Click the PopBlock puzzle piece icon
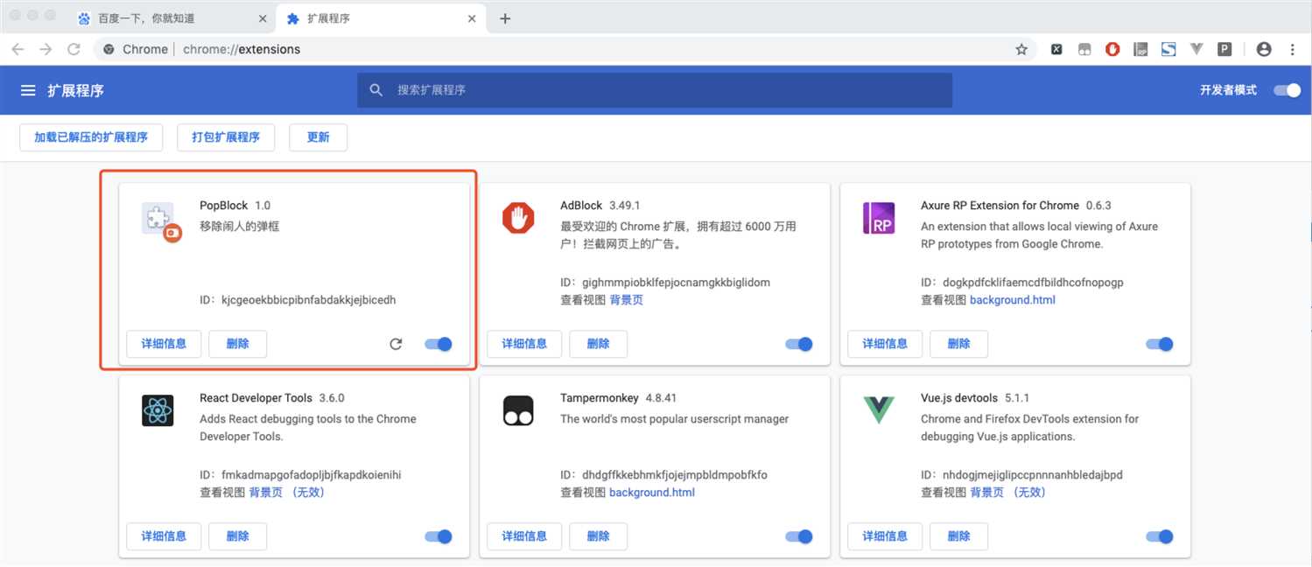 [x=160, y=220]
